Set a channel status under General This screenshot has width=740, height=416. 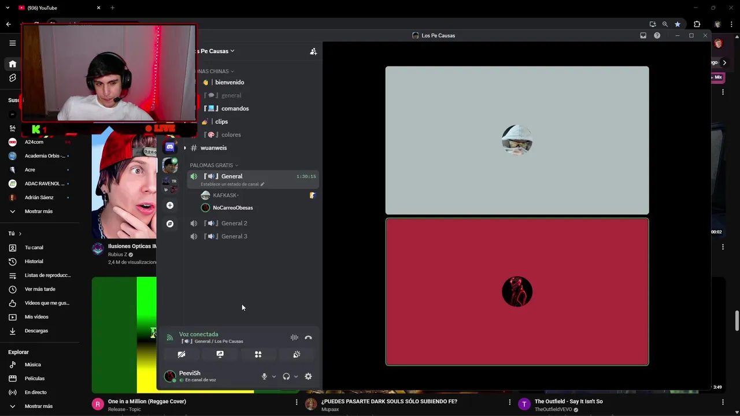232,184
